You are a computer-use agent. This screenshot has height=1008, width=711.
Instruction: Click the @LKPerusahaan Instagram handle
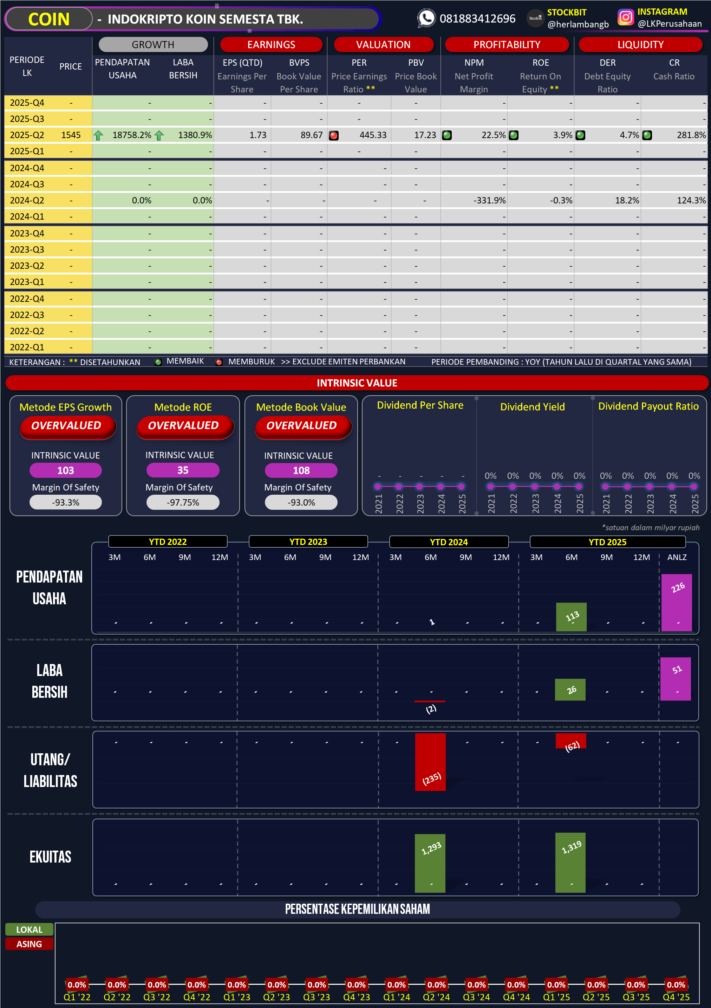click(x=670, y=24)
